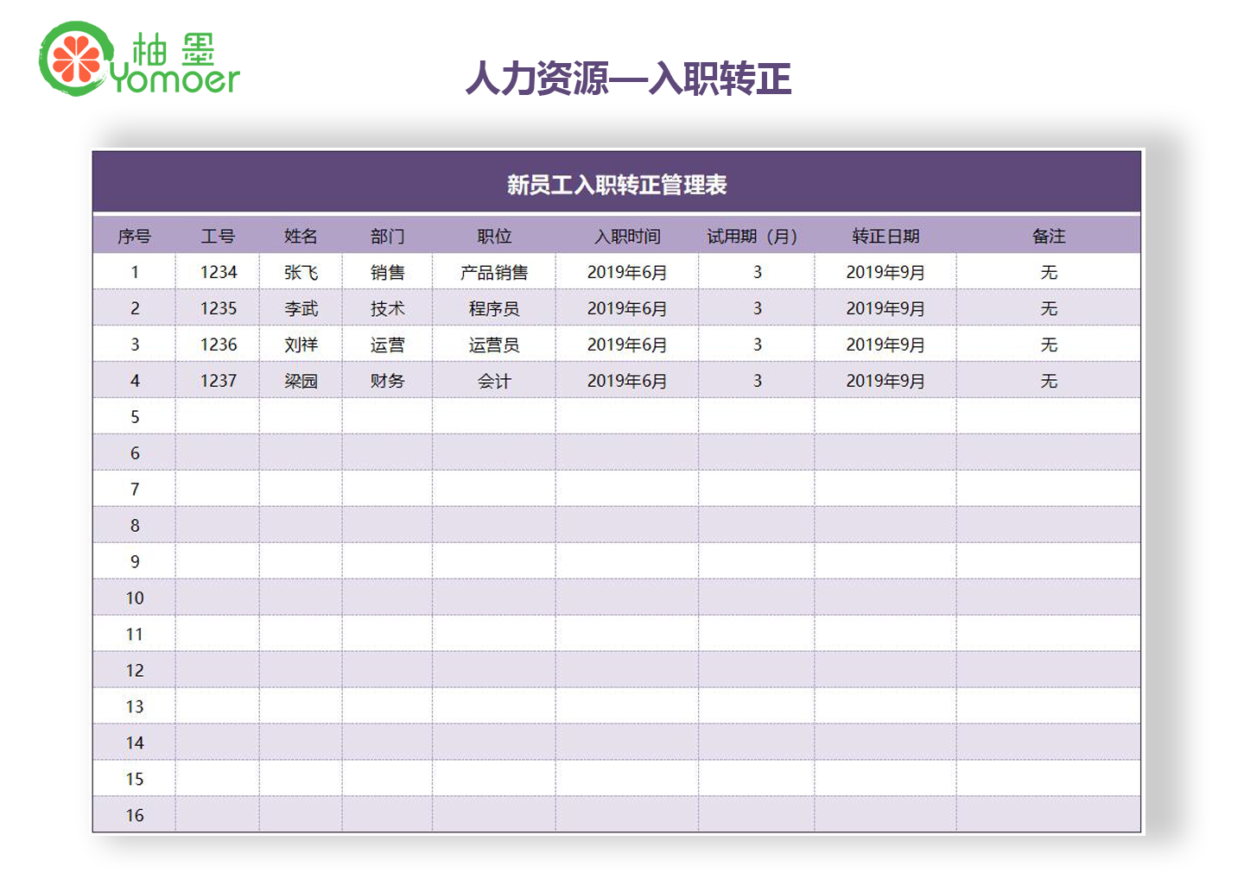This screenshot has height=879, width=1244.
Task: Select the 职位 column header
Action: click(494, 236)
